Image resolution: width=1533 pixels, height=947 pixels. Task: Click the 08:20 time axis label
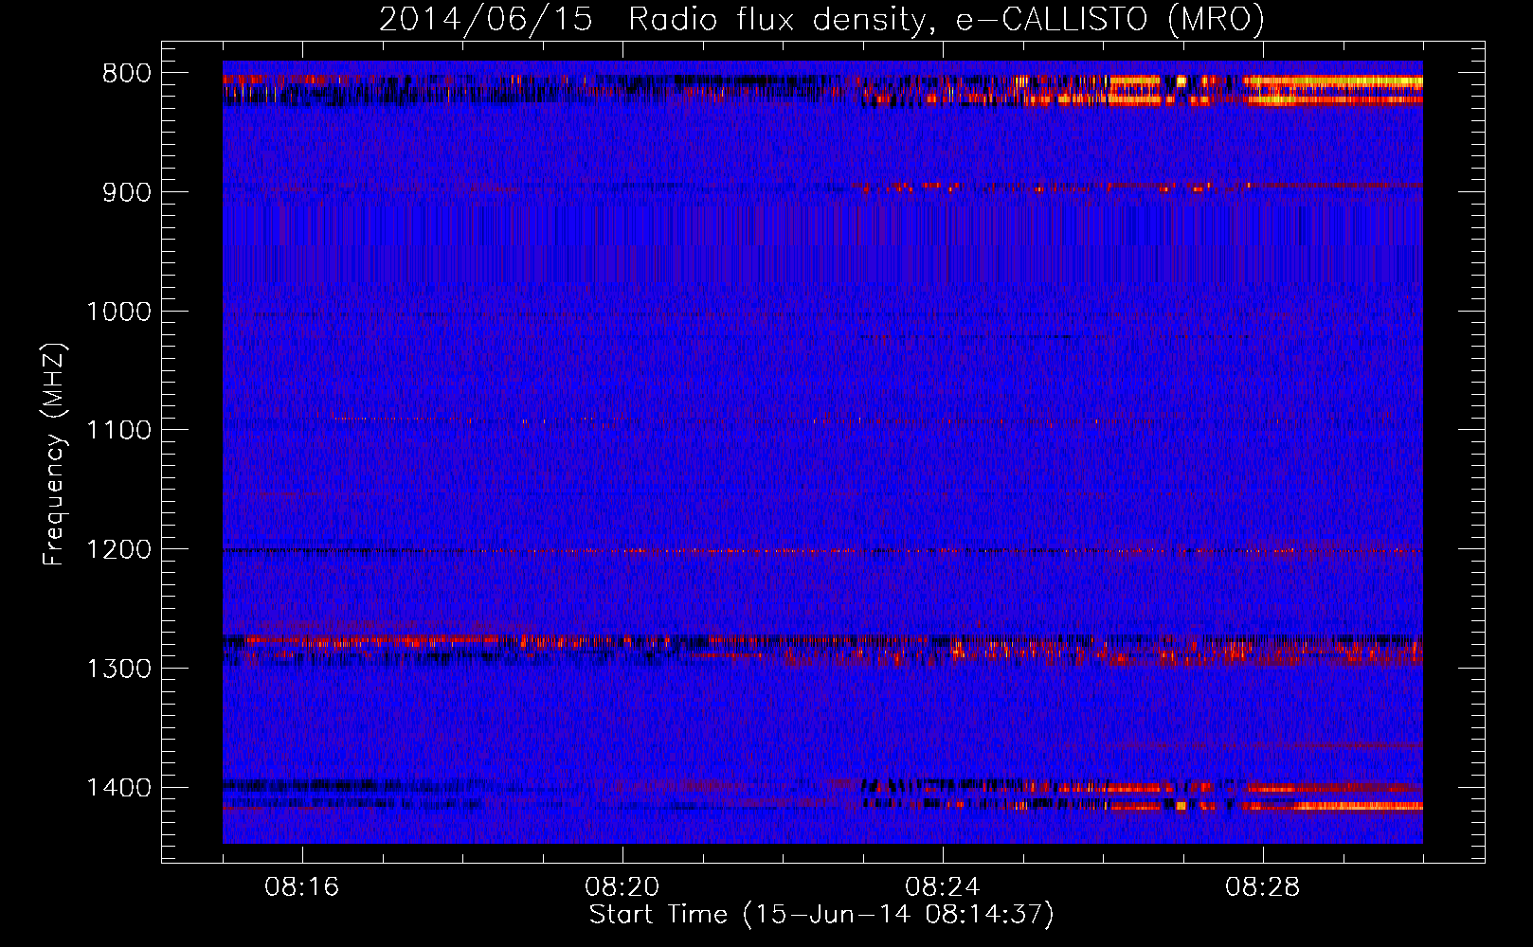tap(622, 887)
